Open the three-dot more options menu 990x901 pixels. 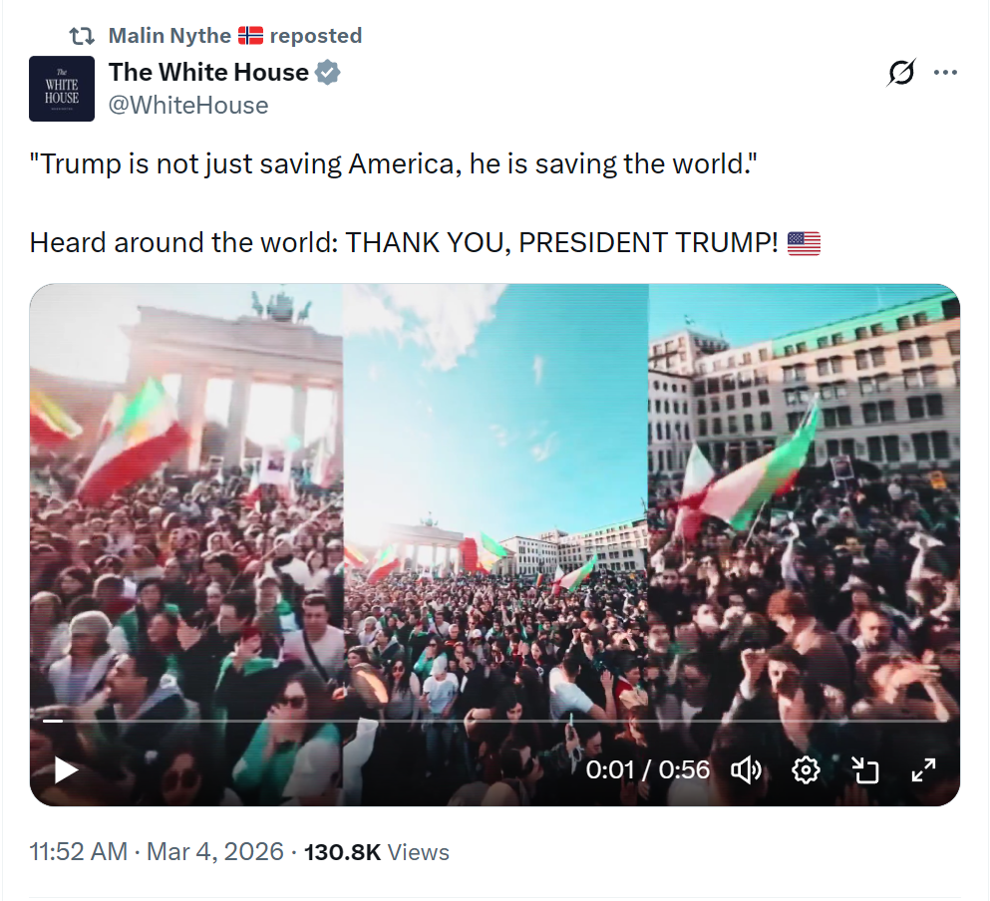click(945, 73)
